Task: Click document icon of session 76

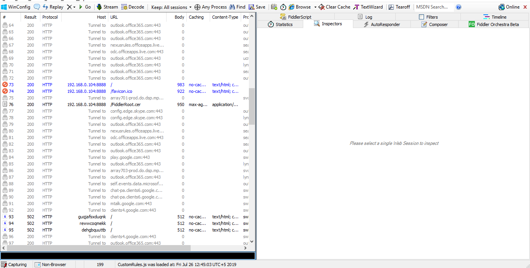Action: [5, 104]
